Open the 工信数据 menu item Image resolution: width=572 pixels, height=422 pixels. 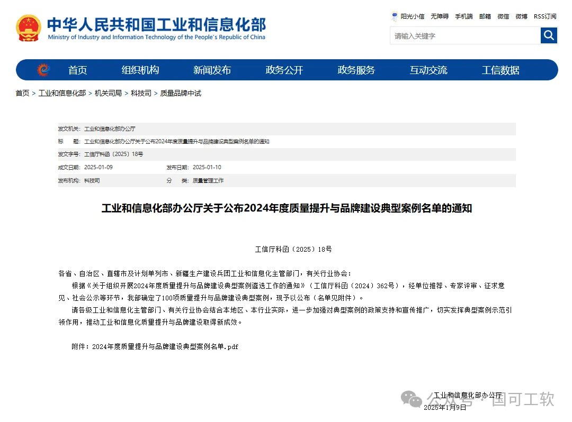coord(501,70)
